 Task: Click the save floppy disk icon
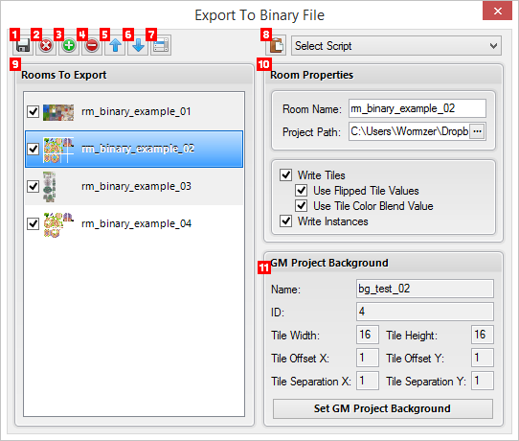(x=23, y=45)
